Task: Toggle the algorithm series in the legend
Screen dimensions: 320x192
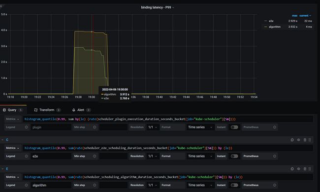Action: coord(275,27)
